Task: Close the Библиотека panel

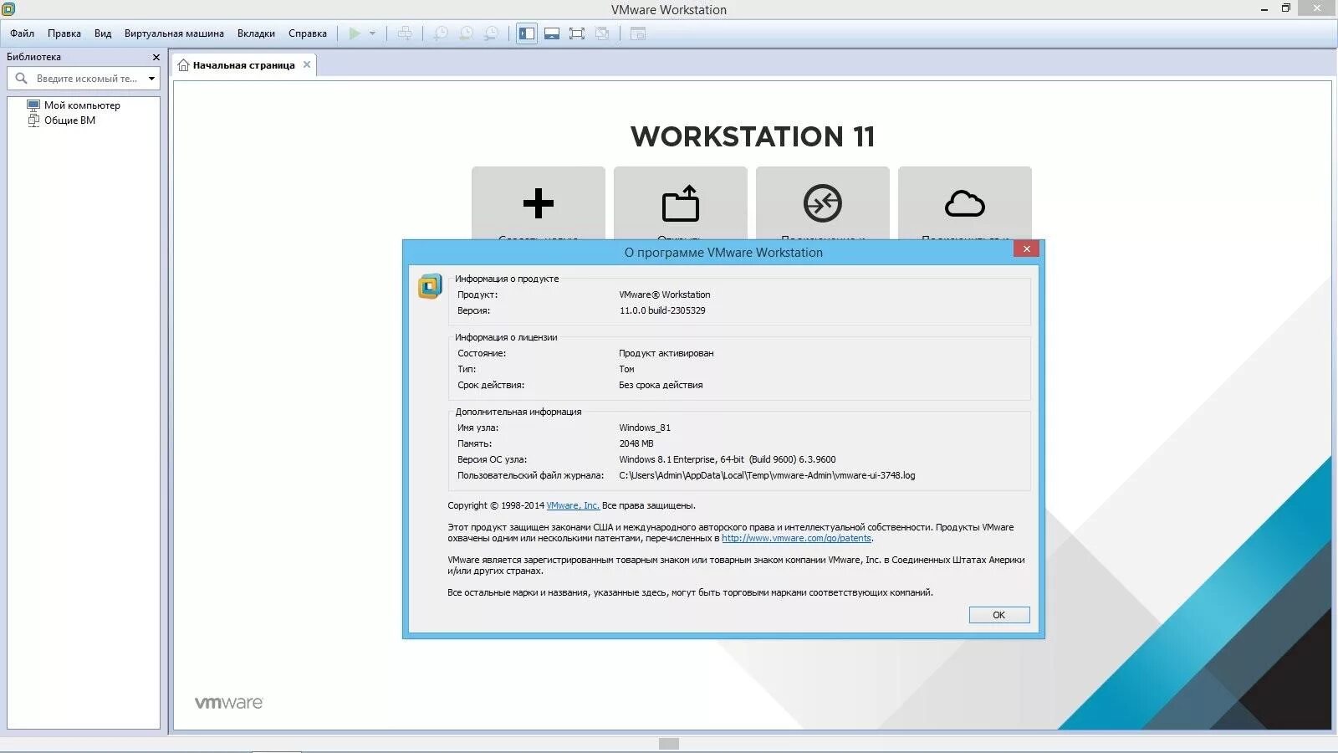Action: 156,57
